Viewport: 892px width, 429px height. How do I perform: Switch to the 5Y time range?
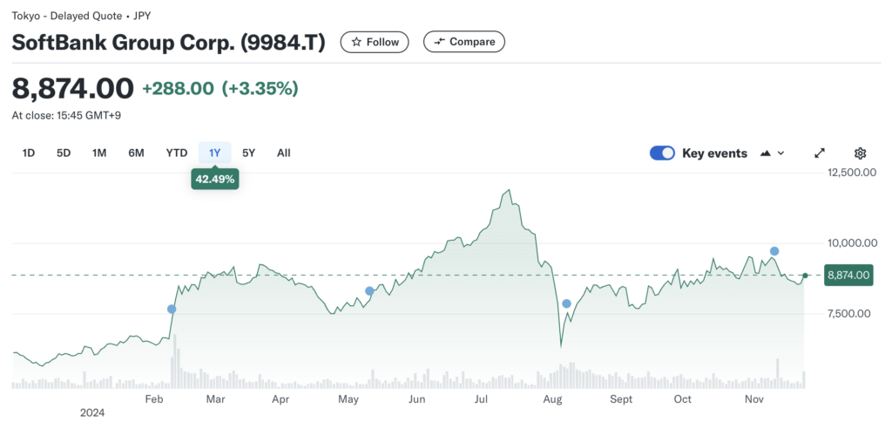pyautogui.click(x=249, y=153)
